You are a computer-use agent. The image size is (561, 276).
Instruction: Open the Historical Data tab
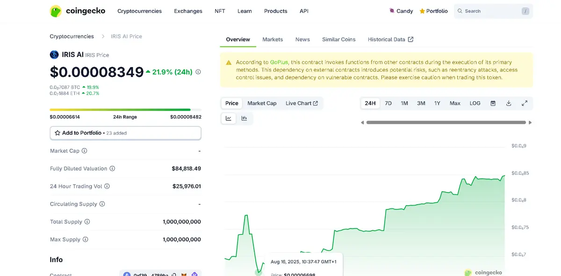click(390, 39)
